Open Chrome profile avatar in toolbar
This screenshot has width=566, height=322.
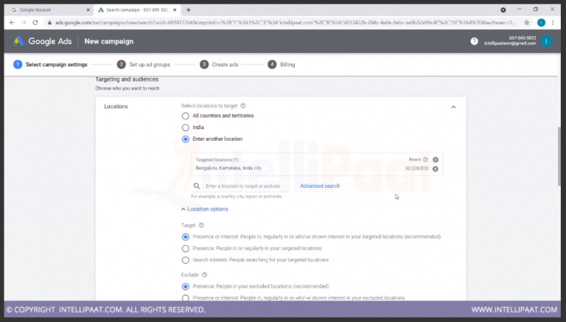pyautogui.click(x=541, y=22)
